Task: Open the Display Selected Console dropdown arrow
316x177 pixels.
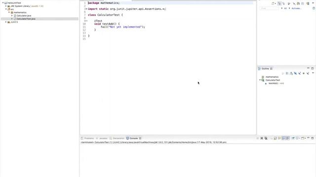Action: 300,138
